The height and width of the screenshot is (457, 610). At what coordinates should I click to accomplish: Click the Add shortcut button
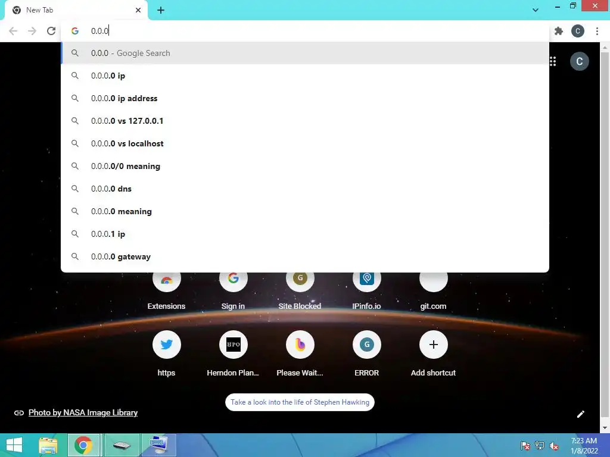coord(434,353)
